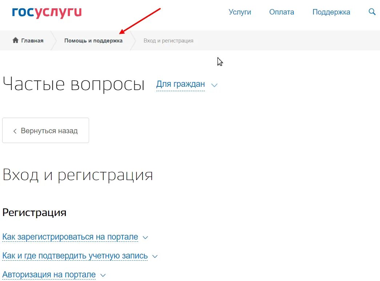Click the Вход и регистрация breadcrumb
The width and height of the screenshot is (380, 281).
click(x=168, y=41)
